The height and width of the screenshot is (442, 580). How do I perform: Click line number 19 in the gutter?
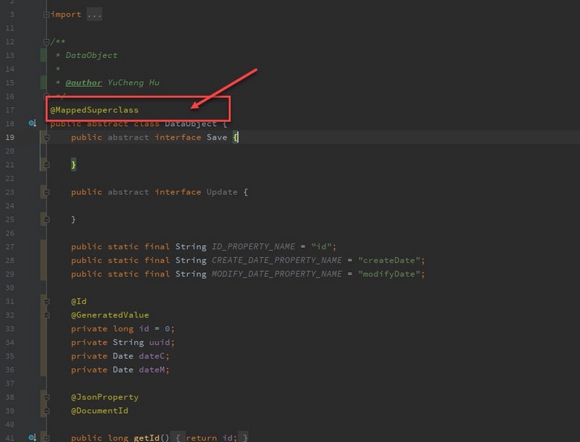(x=10, y=137)
